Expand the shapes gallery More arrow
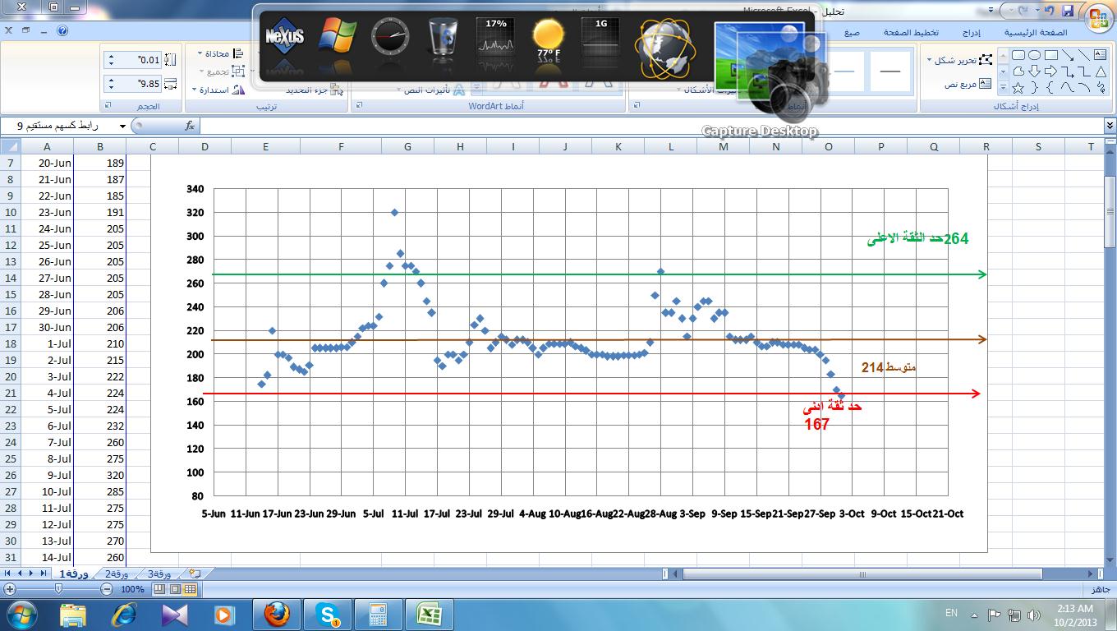This screenshot has height=631, width=1117. coord(1004,87)
